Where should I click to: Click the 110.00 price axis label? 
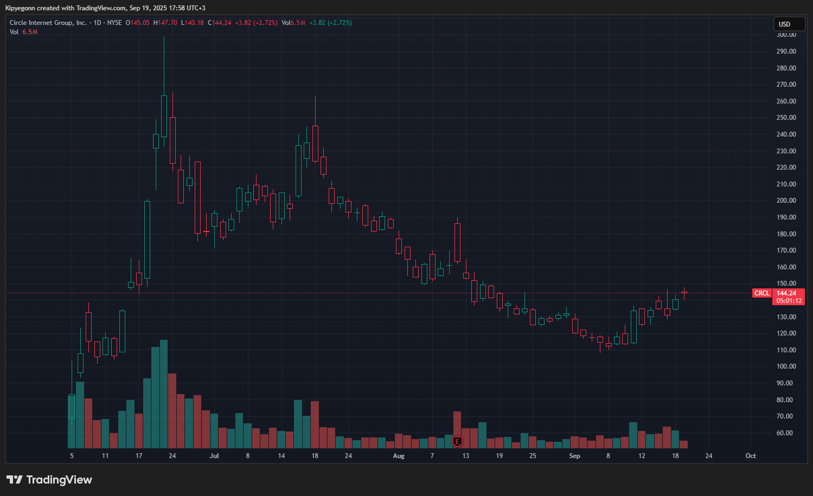tap(786, 350)
